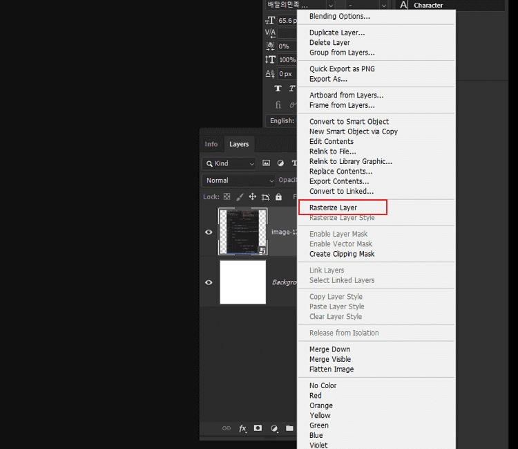Open the layer Kind filter dropdown

click(229, 163)
